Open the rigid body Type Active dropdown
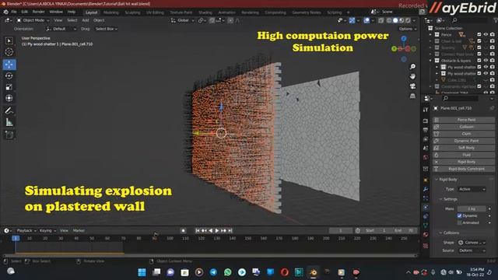This screenshot has height=280, width=498. (472, 189)
